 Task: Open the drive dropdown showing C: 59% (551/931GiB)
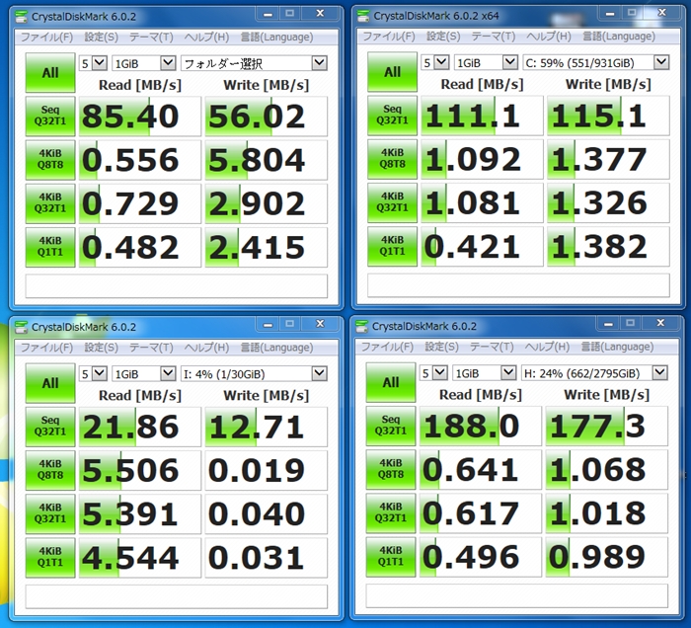(596, 62)
